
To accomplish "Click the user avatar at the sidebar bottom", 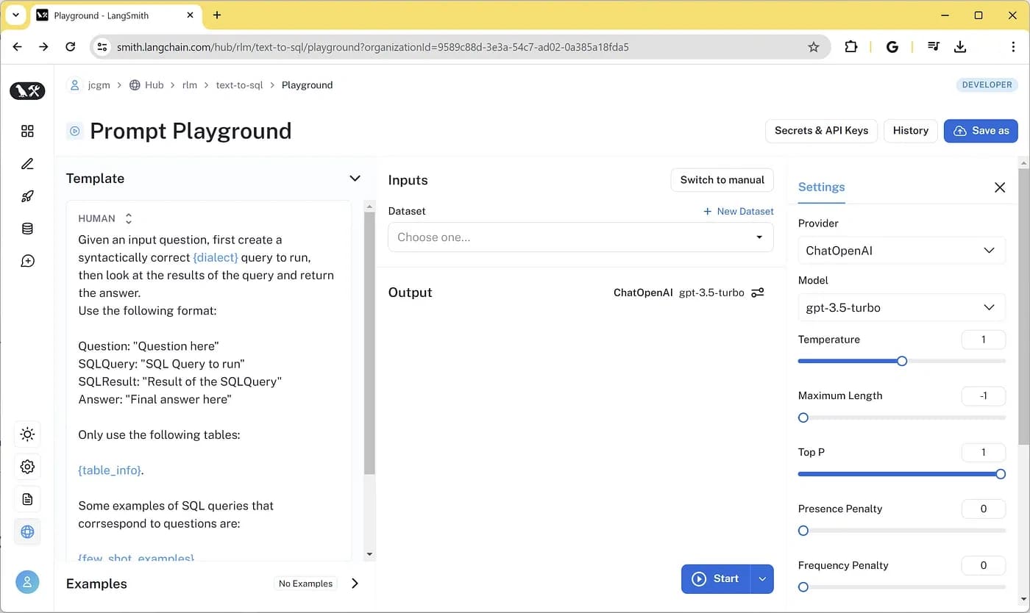I will (x=27, y=581).
